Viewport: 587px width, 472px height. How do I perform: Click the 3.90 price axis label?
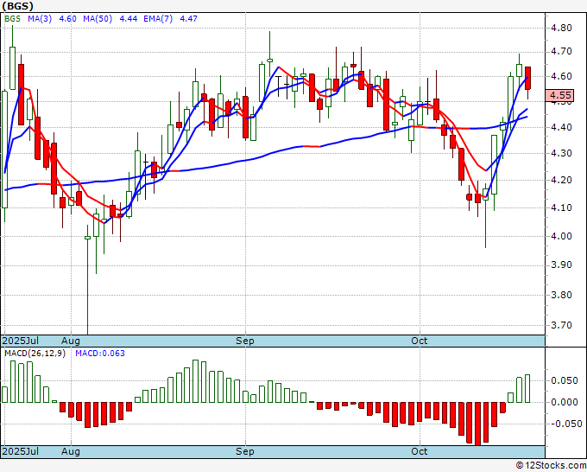click(561, 265)
